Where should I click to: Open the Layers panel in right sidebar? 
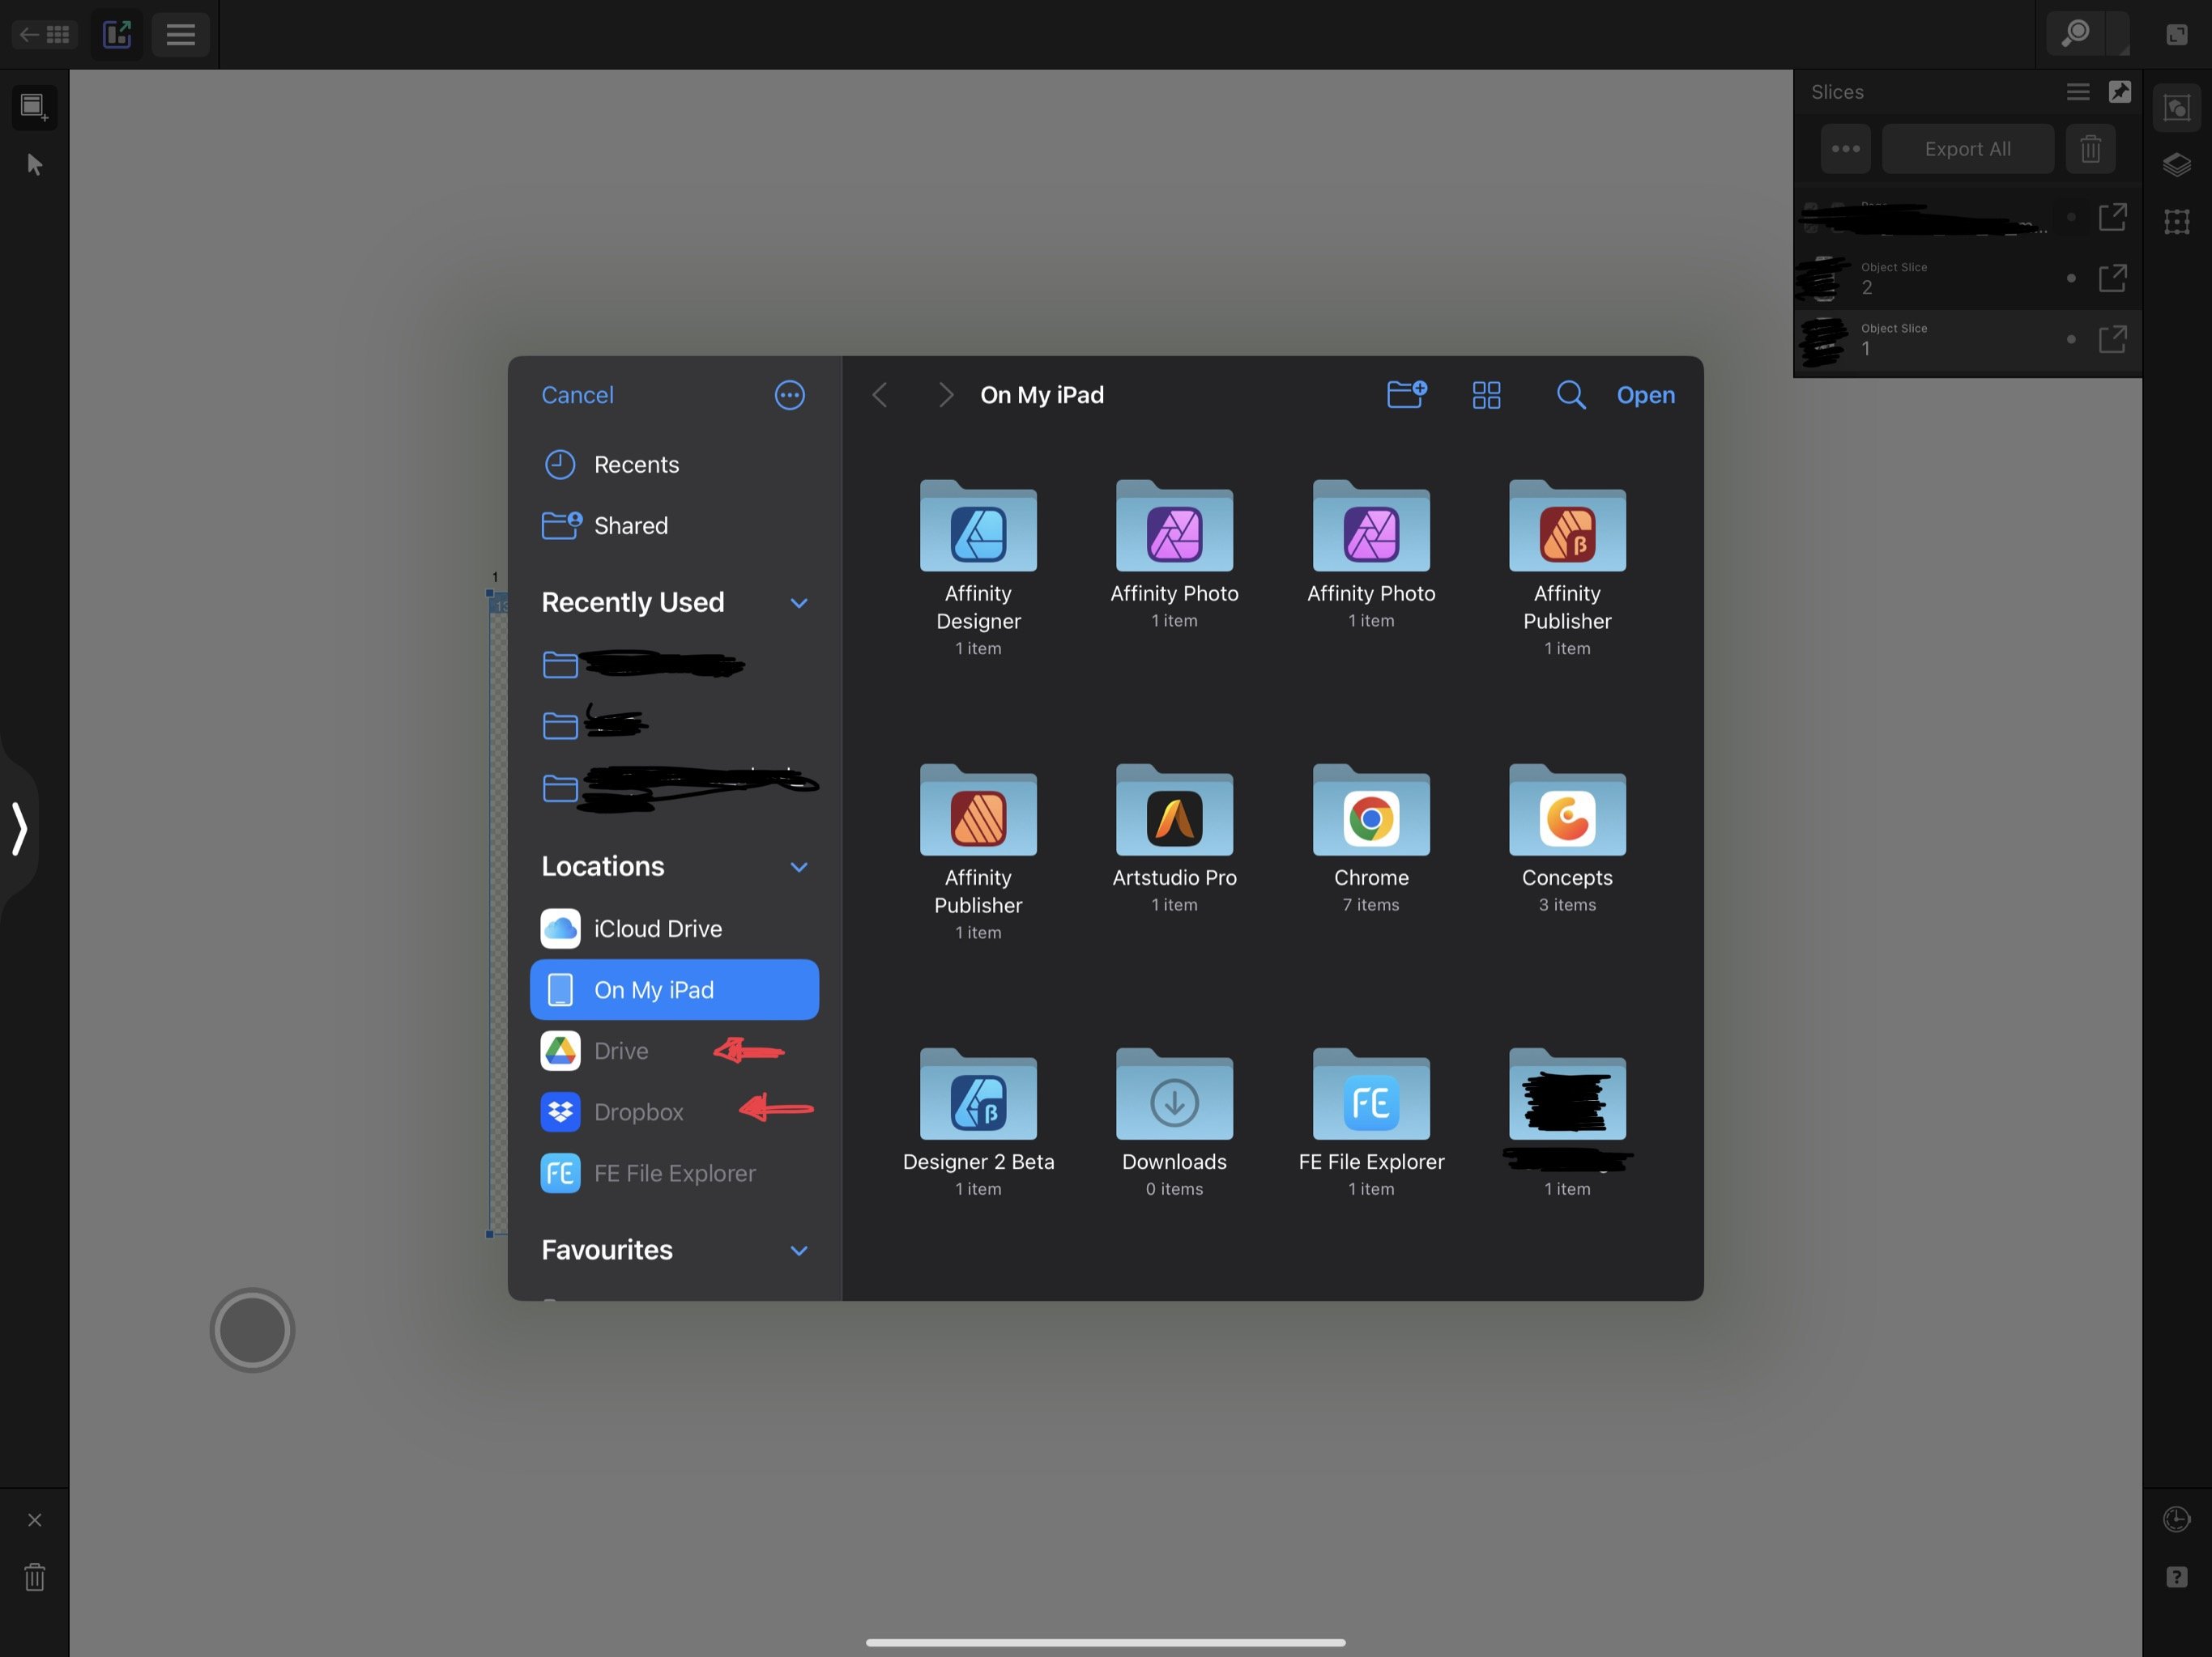(x=2176, y=164)
